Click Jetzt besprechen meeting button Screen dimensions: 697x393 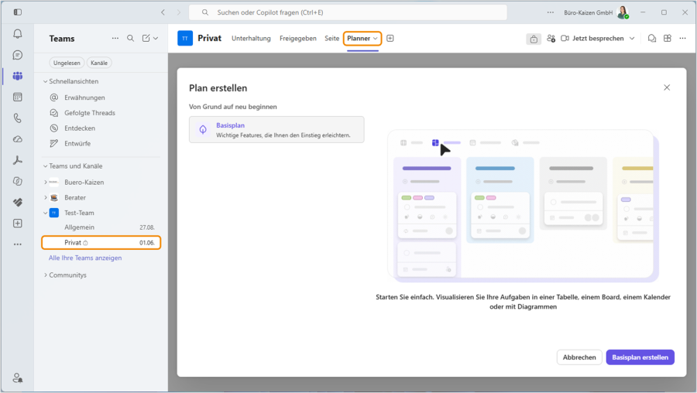point(592,39)
